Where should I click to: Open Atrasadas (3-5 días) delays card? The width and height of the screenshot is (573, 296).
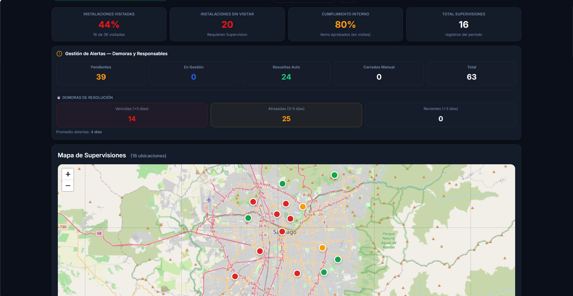[286, 115]
